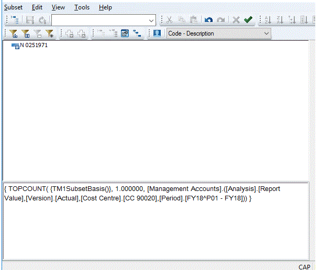Click the Undo arrow icon
The image size is (332, 270).
(208, 20)
